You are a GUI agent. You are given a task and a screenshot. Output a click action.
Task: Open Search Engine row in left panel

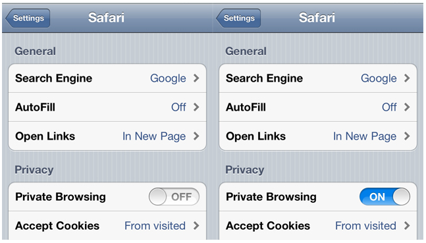[107, 78]
